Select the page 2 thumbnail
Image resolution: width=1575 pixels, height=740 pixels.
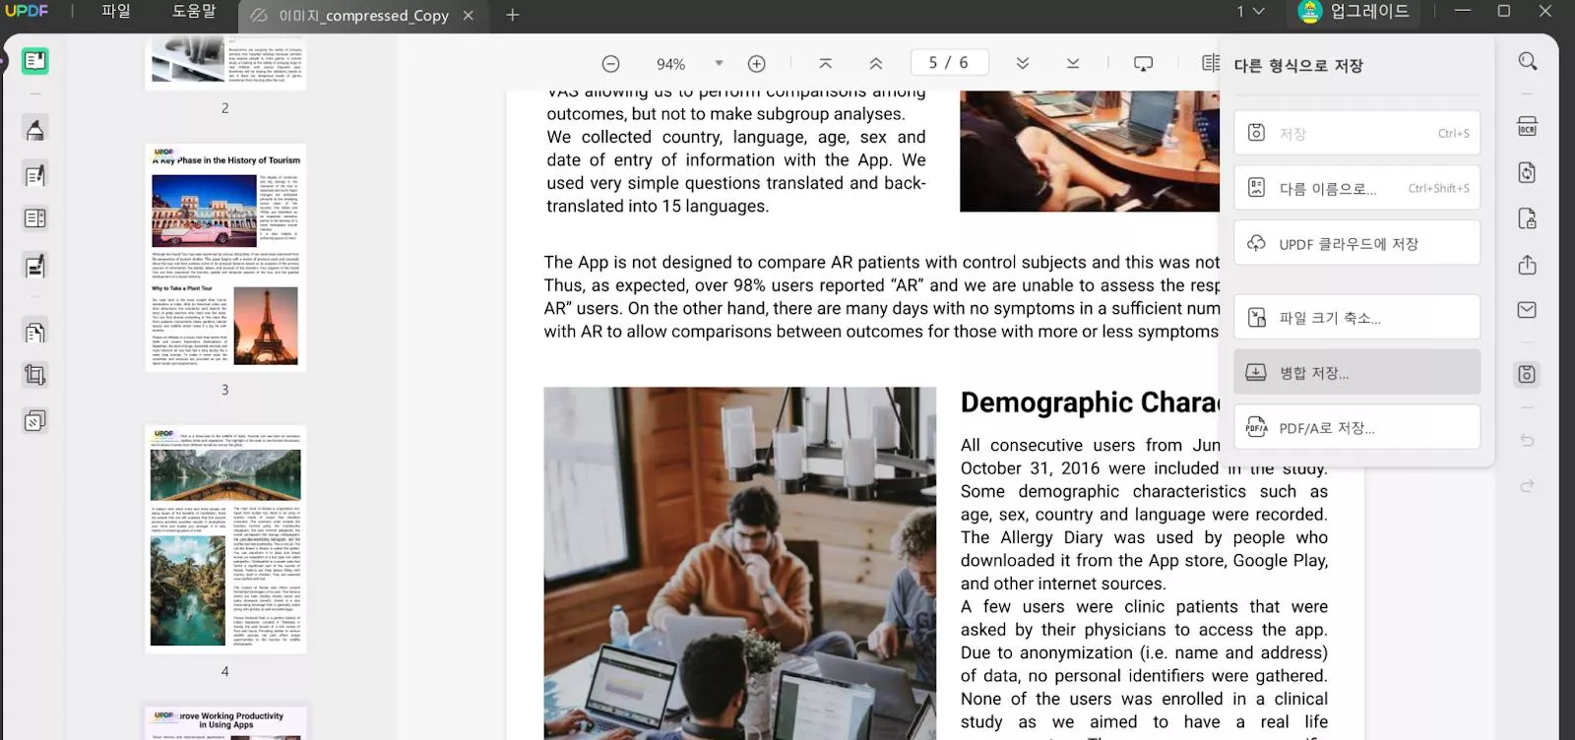(225, 63)
